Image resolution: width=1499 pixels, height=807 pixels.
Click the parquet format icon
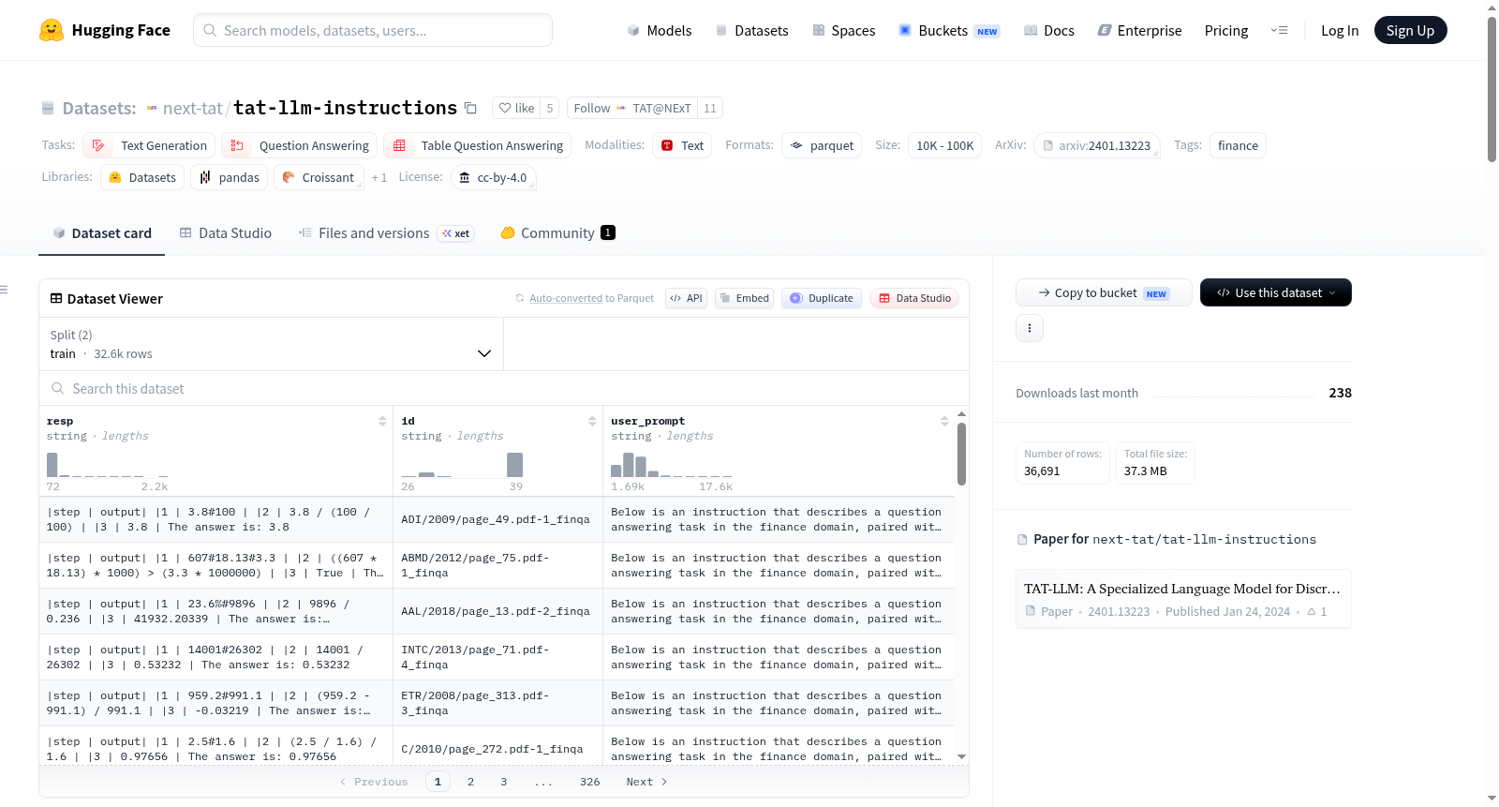(796, 145)
